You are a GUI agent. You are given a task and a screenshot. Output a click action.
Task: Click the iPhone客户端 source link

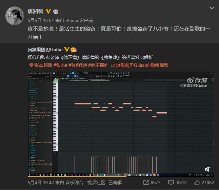pos(79,20)
